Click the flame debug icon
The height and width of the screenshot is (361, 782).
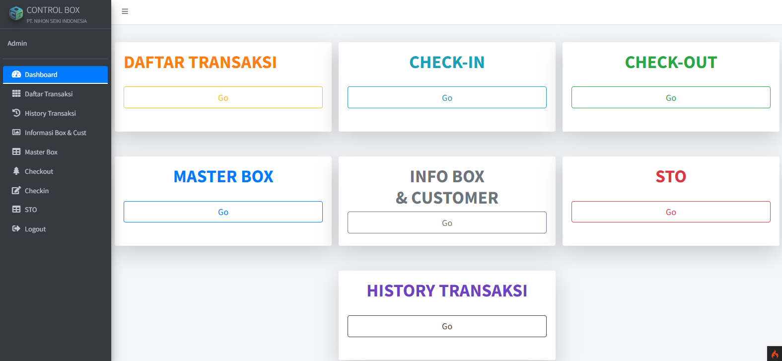775,354
